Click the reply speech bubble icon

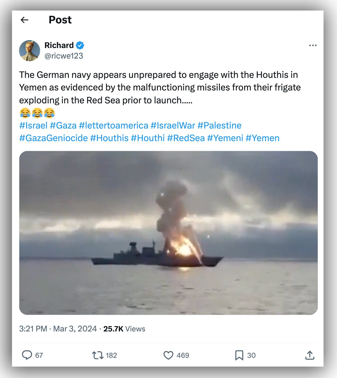(x=27, y=355)
